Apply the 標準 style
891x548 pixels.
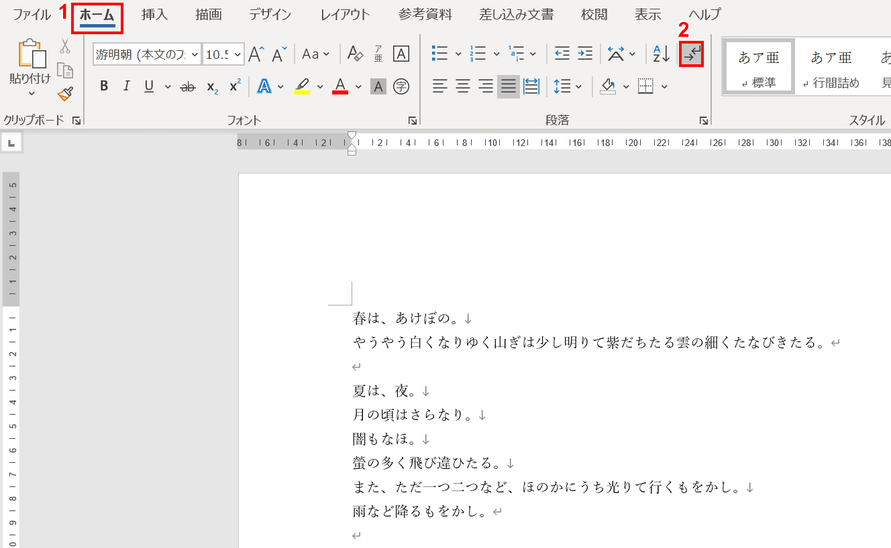(x=759, y=66)
